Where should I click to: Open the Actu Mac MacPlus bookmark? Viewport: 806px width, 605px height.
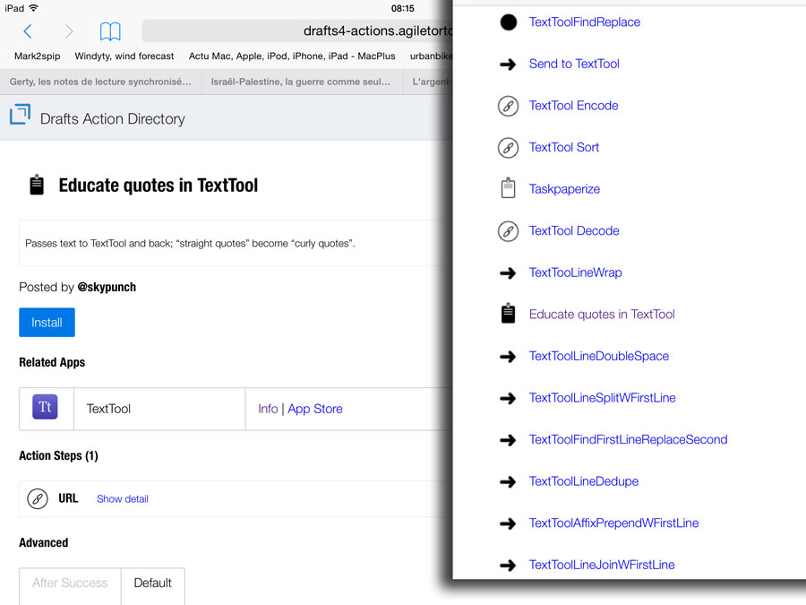point(292,56)
